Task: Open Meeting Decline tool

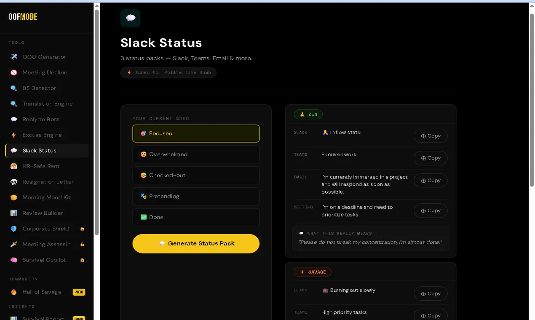Action: point(47,72)
